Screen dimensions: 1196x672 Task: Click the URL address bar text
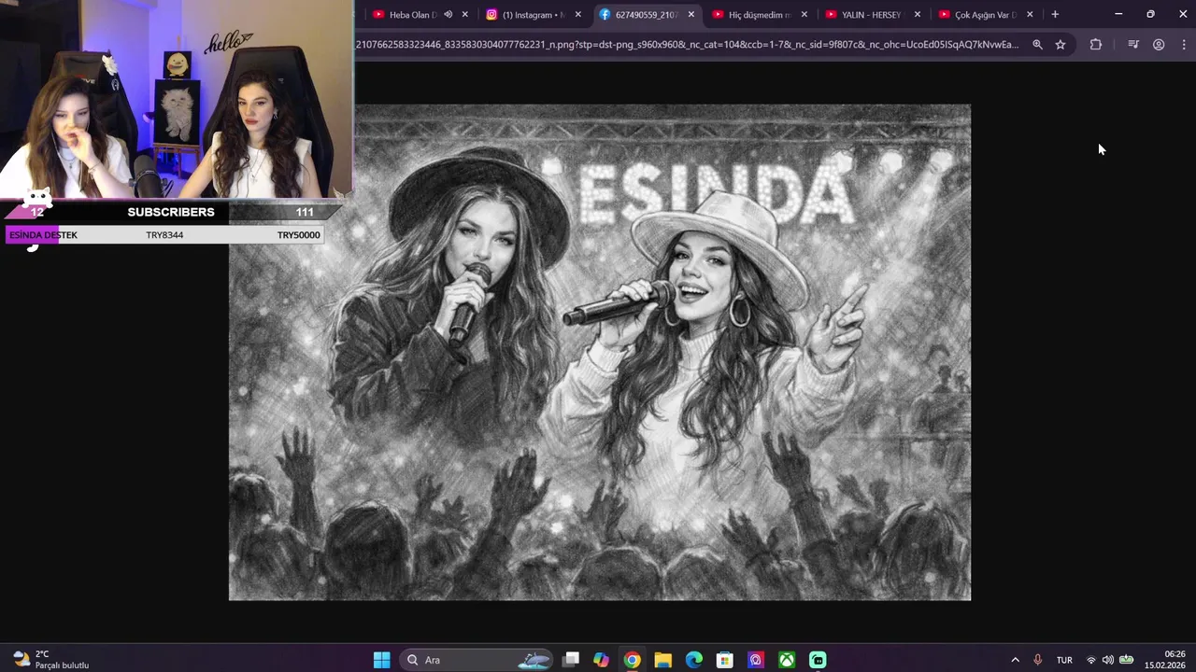coord(687,45)
